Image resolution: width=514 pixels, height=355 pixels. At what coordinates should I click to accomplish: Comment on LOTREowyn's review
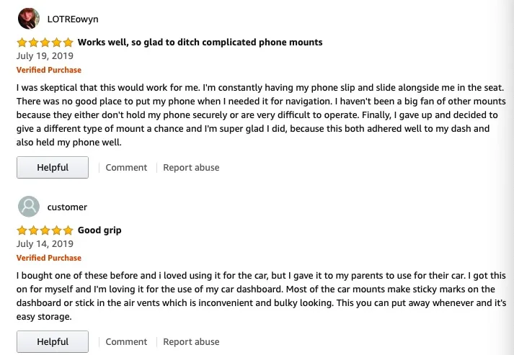click(x=126, y=168)
